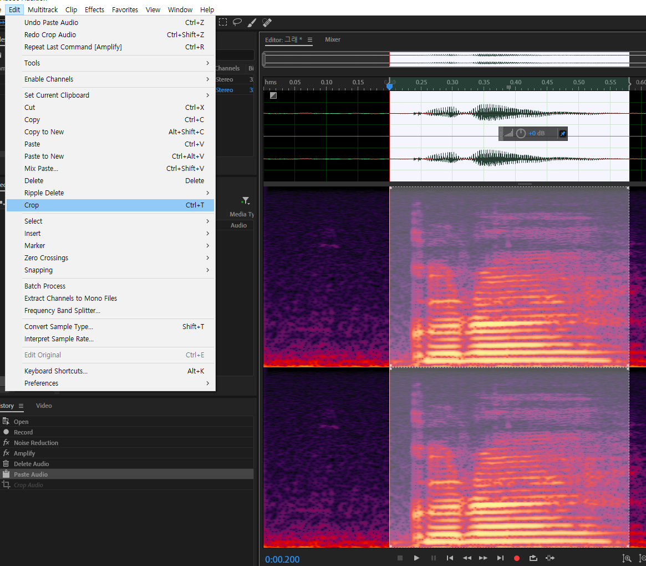Choose Copy to New
The height and width of the screenshot is (566, 646).
[110, 132]
